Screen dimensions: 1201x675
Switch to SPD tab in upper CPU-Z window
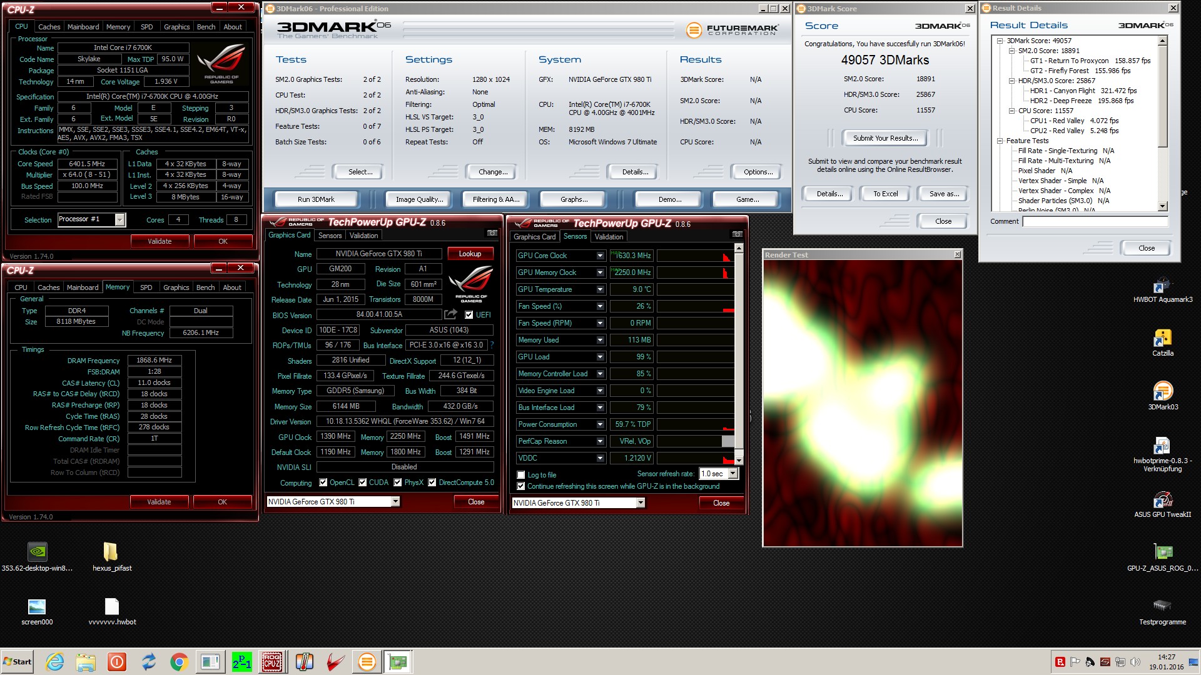coord(146,27)
